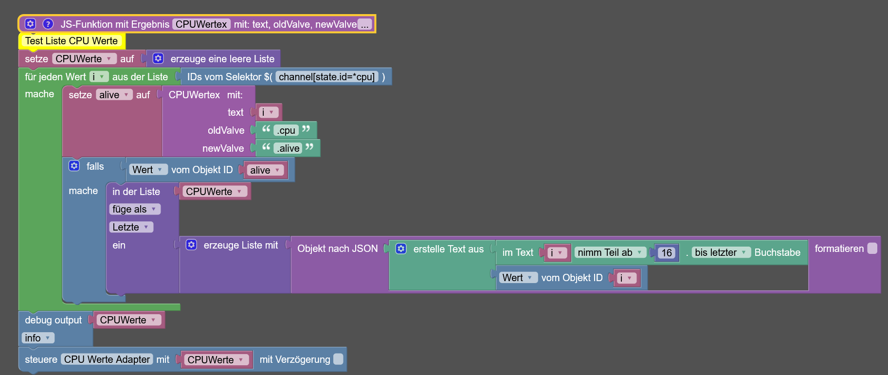Click the 'erstelle Text aus' label
Image resolution: width=888 pixels, height=375 pixels.
(448, 249)
